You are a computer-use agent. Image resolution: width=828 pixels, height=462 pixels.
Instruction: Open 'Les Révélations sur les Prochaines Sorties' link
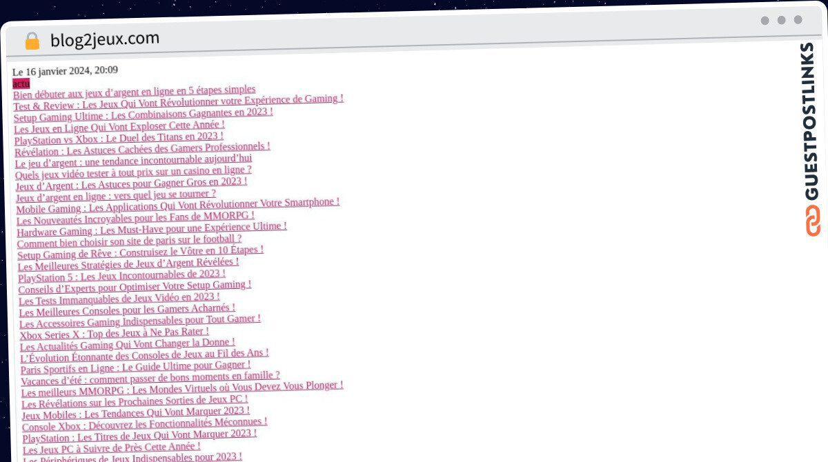135,403
